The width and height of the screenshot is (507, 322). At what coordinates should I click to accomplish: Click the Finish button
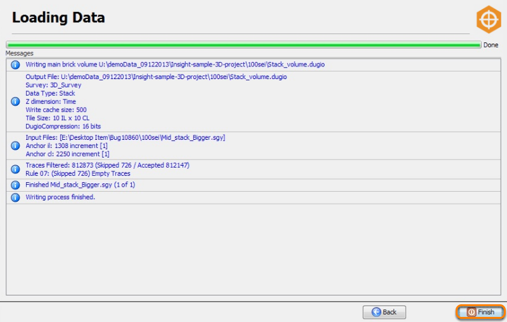point(480,312)
